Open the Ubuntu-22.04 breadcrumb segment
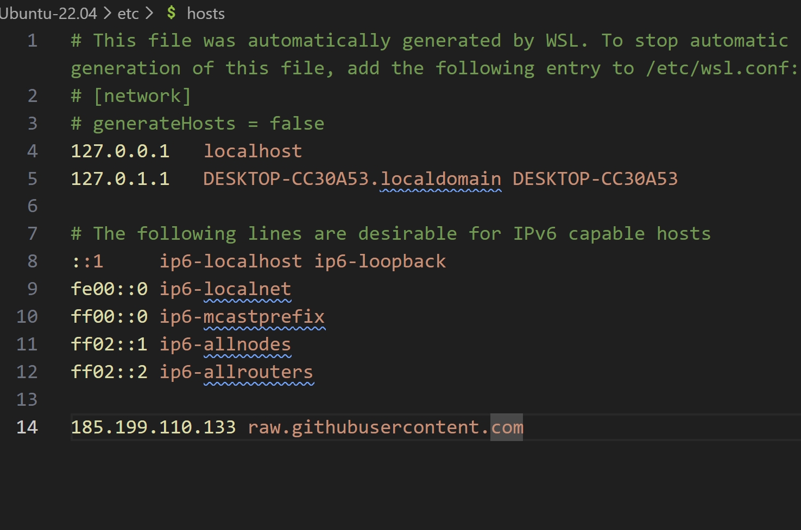801x530 pixels. point(48,13)
